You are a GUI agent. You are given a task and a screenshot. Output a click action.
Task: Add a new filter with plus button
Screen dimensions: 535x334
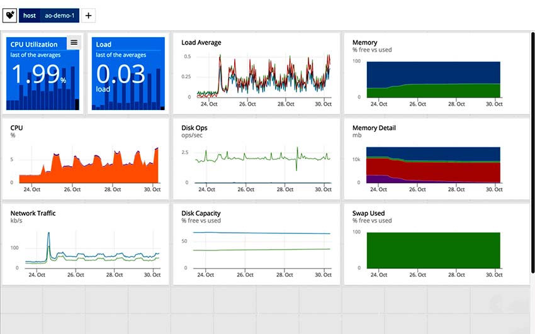tap(88, 15)
